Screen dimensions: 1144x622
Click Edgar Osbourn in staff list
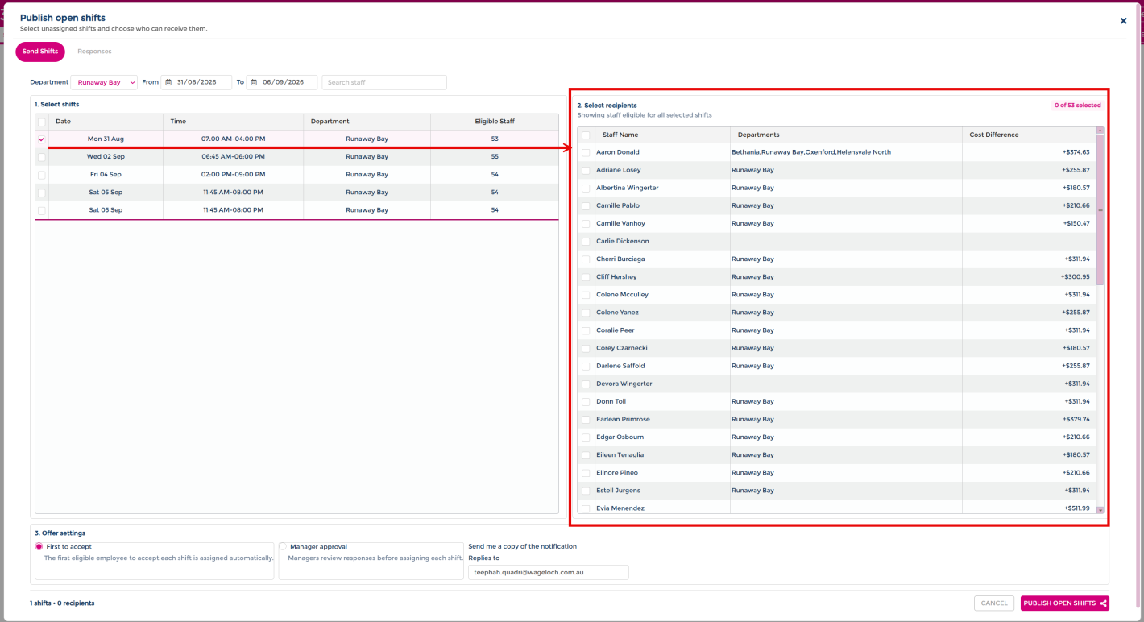point(620,437)
